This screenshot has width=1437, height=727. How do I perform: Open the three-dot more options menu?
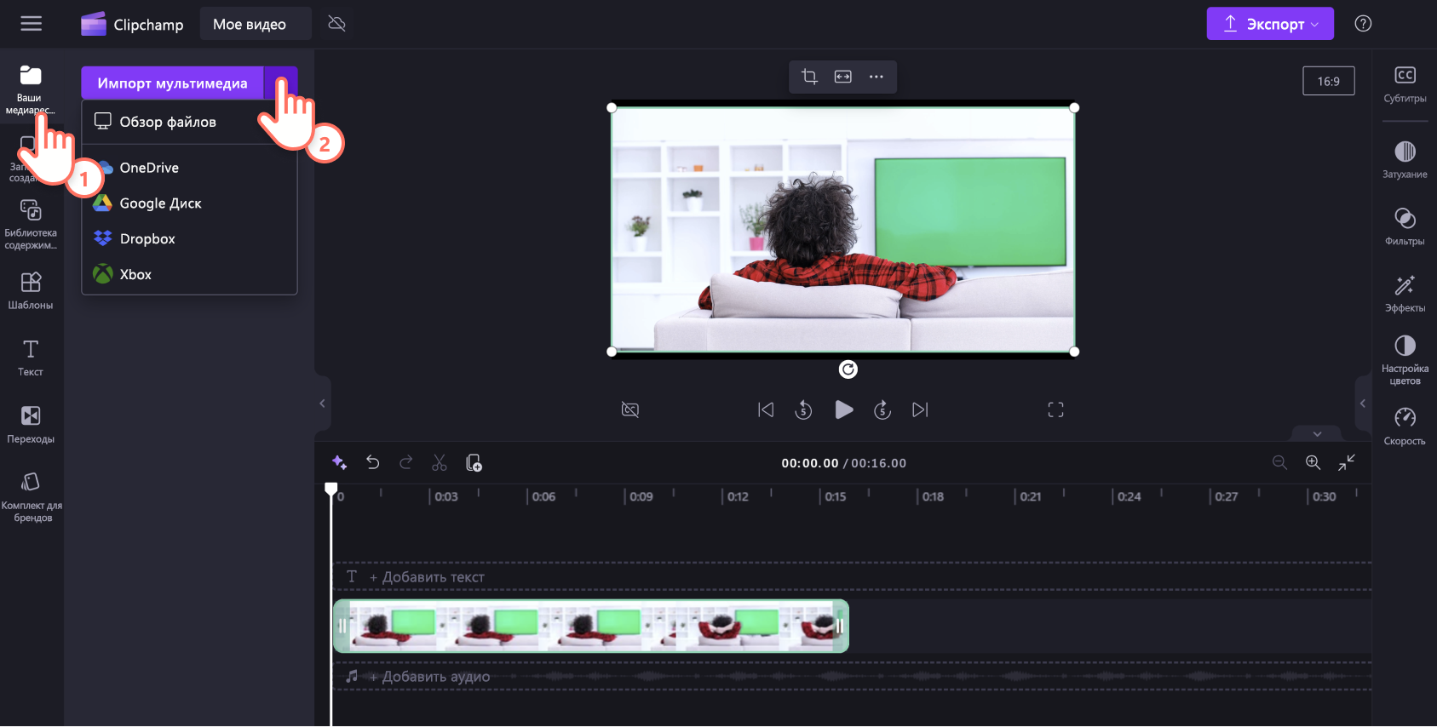(876, 77)
